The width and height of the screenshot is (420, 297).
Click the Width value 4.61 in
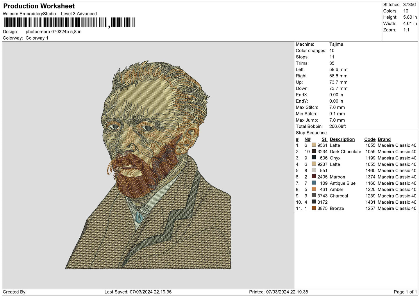[410, 24]
